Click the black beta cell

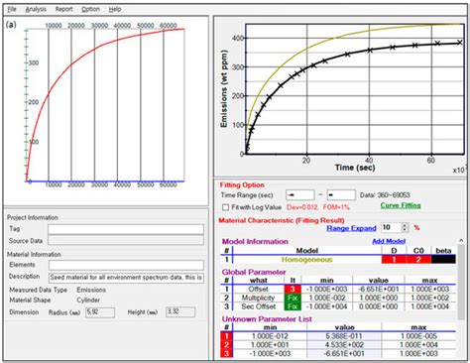(443, 259)
